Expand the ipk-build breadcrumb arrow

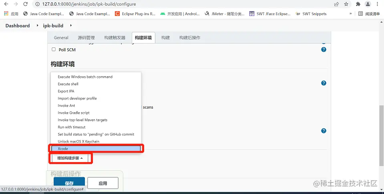point(71,26)
